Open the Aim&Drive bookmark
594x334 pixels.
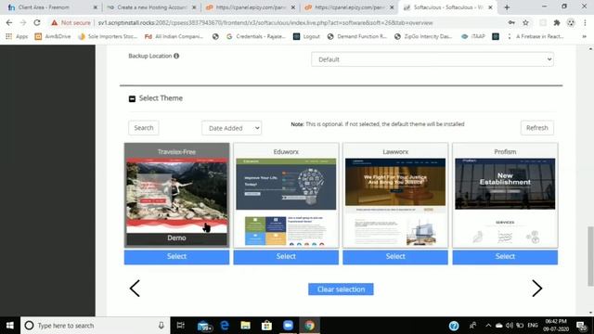tap(53, 36)
